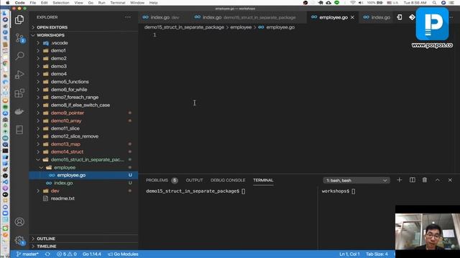Image resolution: width=460 pixels, height=258 pixels.
Task: Split the terminal pane
Action: 412,180
